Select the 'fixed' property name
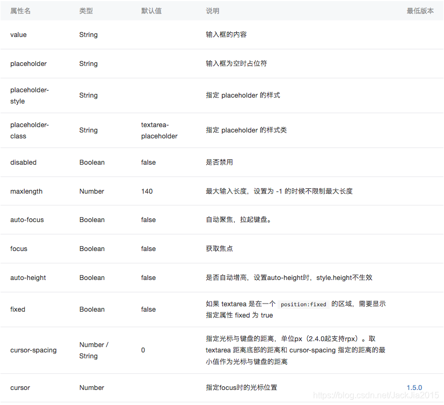The height and width of the screenshot is (405, 444). pyautogui.click(x=18, y=310)
